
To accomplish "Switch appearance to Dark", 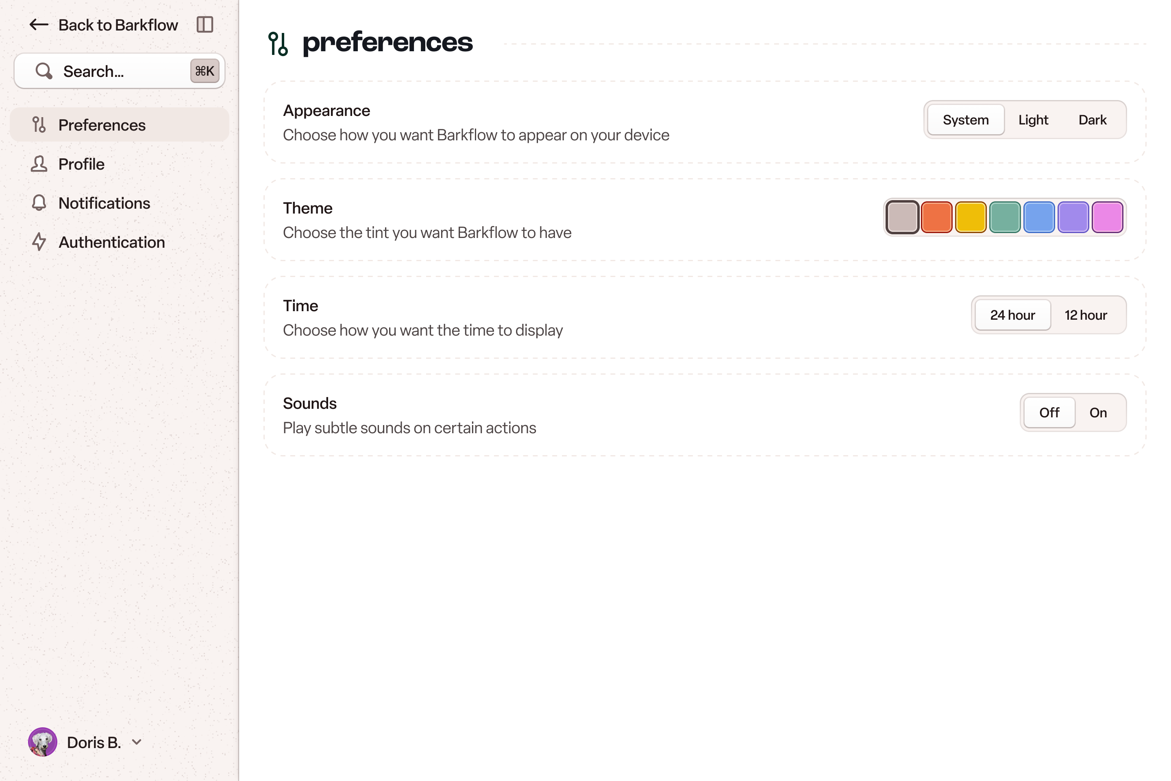I will pos(1093,120).
